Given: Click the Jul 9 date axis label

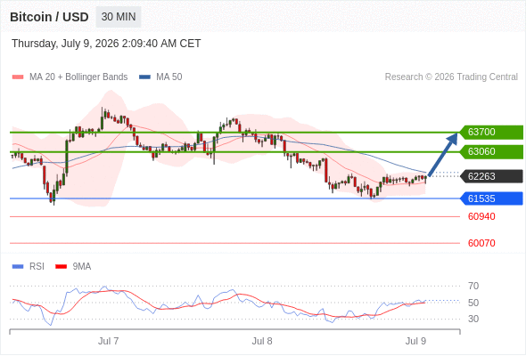Looking at the screenshot, I should point(415,341).
